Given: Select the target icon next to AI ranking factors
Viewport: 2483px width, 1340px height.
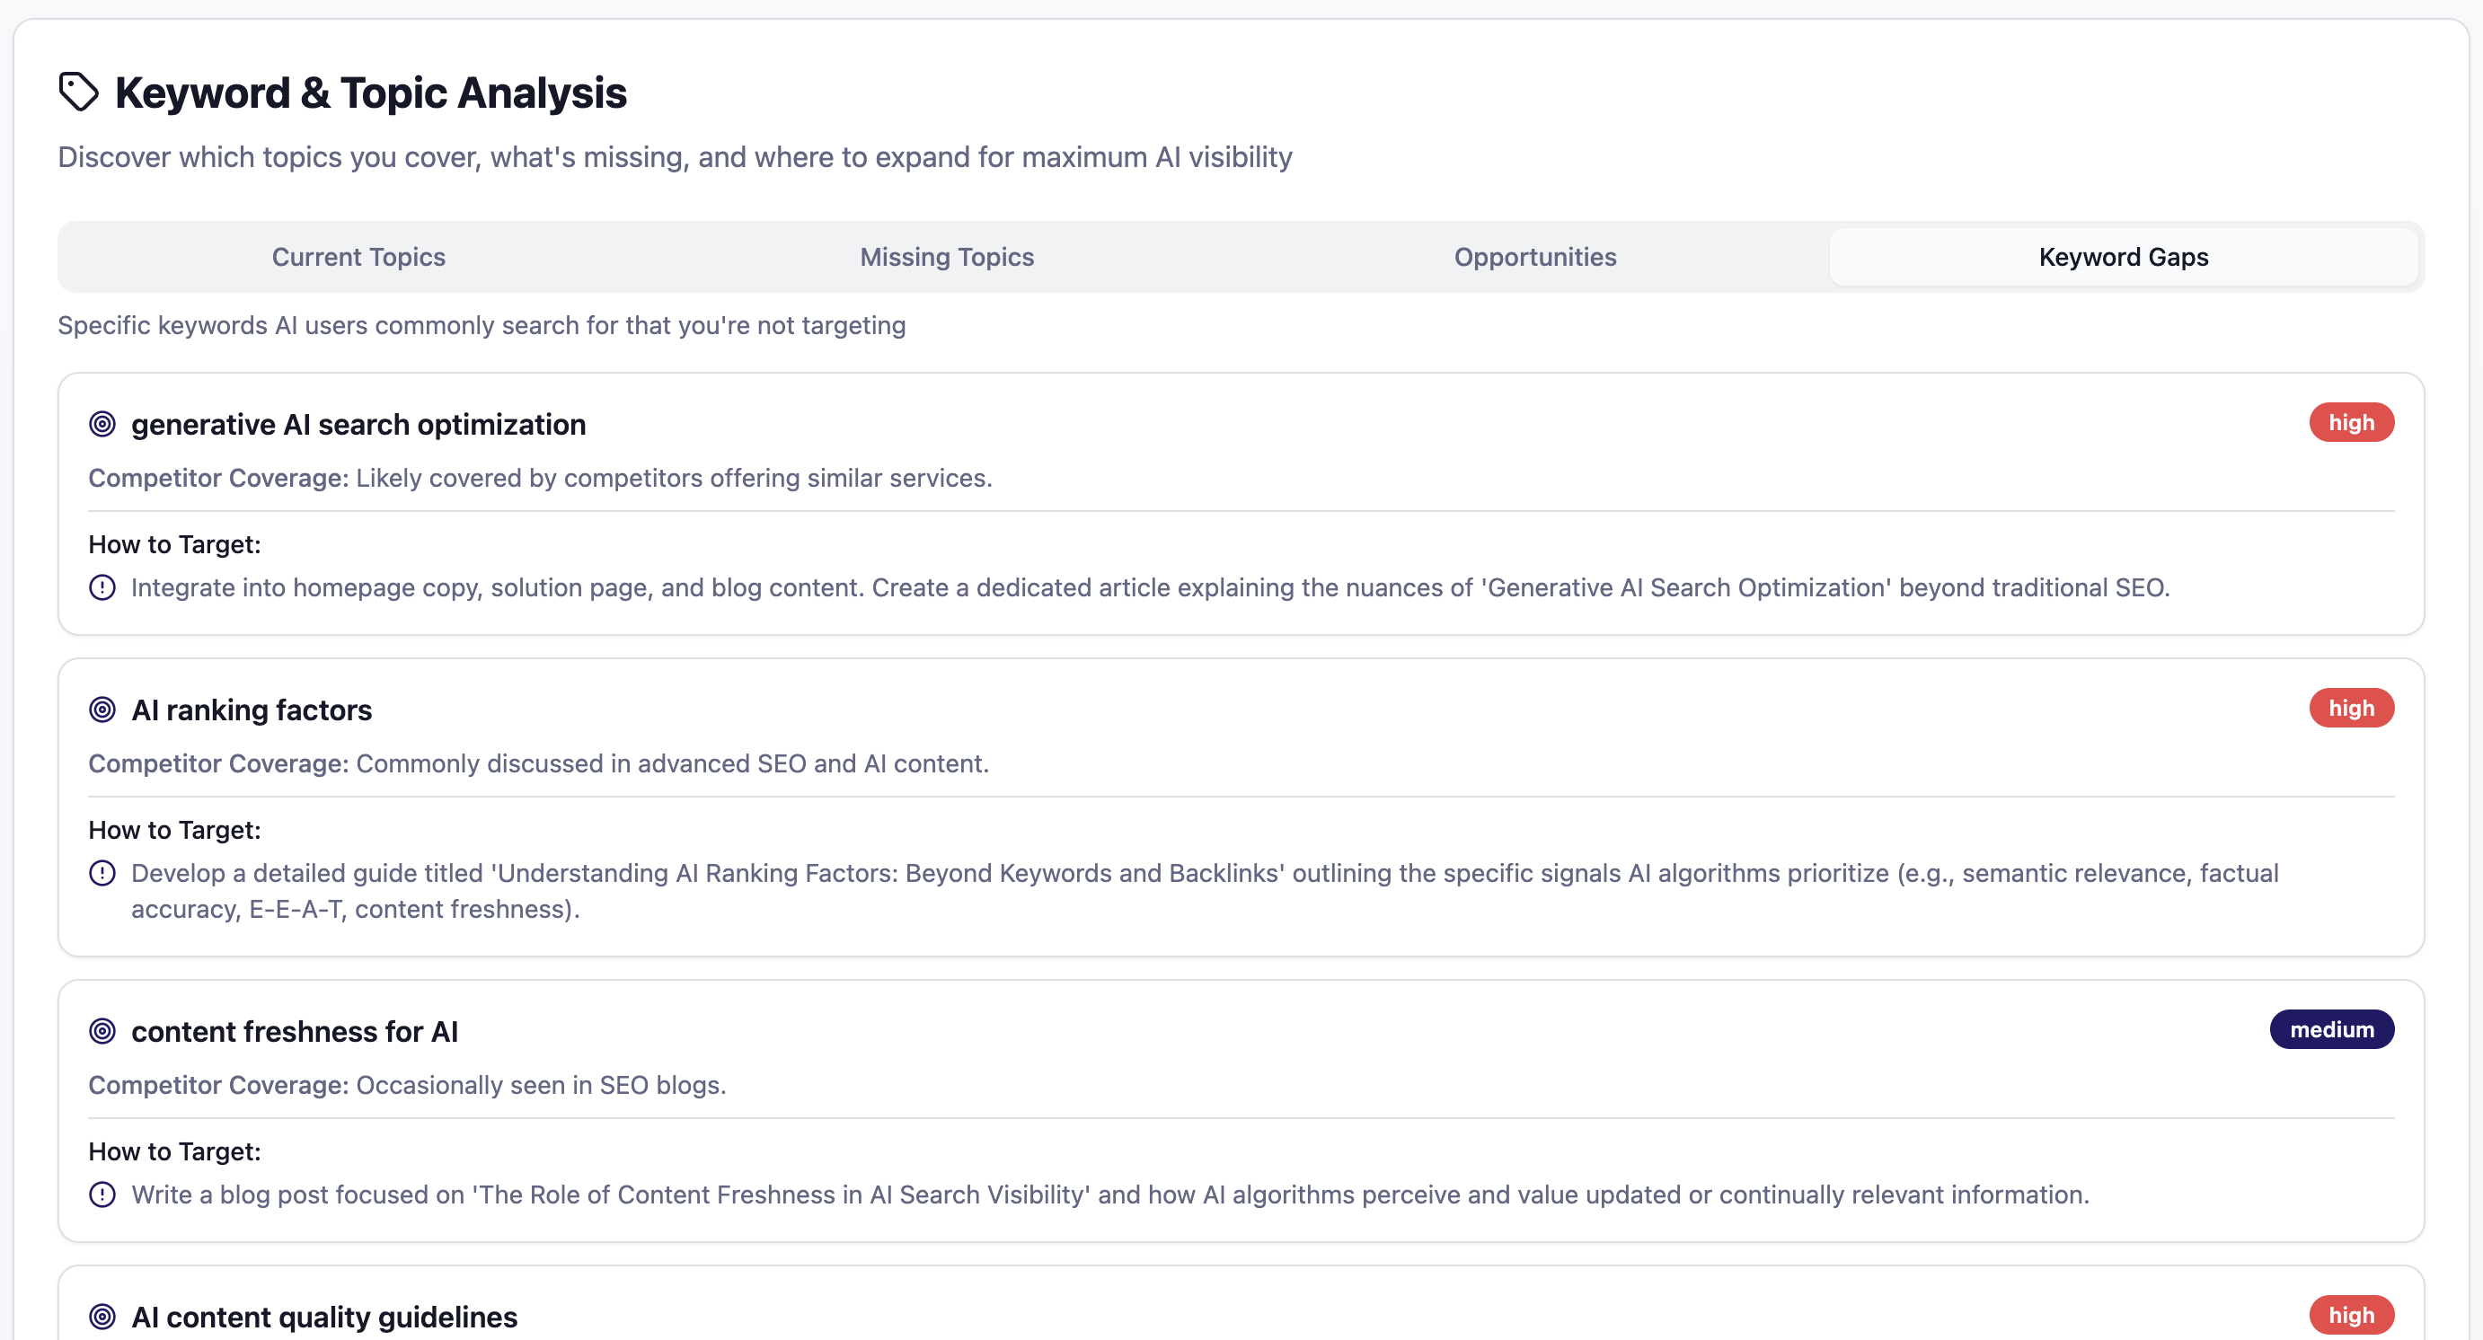Looking at the screenshot, I should click(102, 710).
